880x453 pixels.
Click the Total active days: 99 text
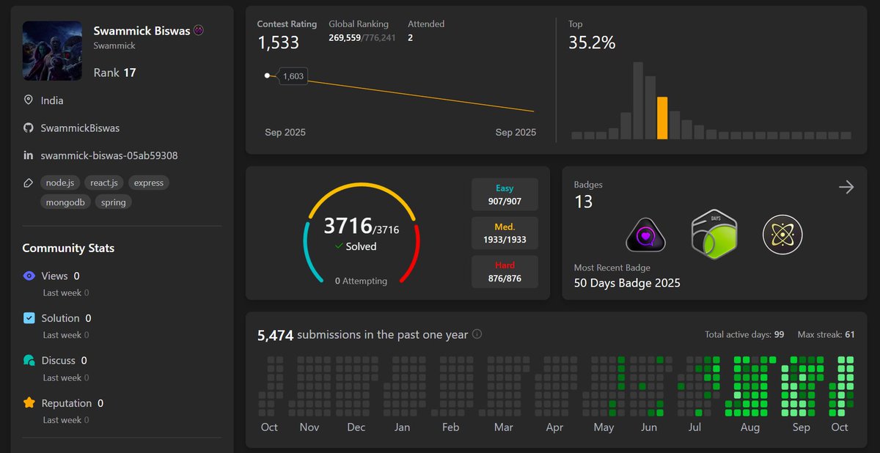(x=744, y=334)
